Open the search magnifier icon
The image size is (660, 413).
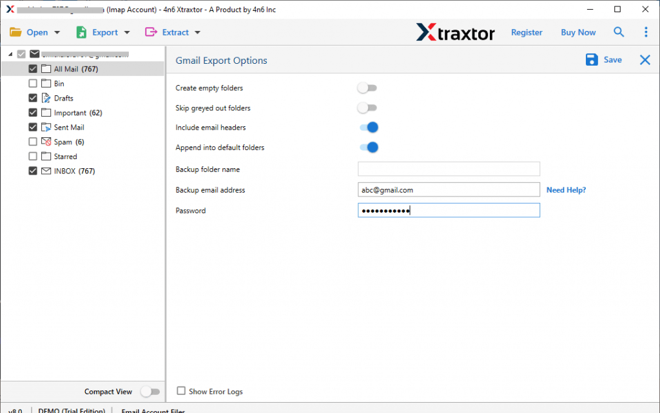[619, 32]
